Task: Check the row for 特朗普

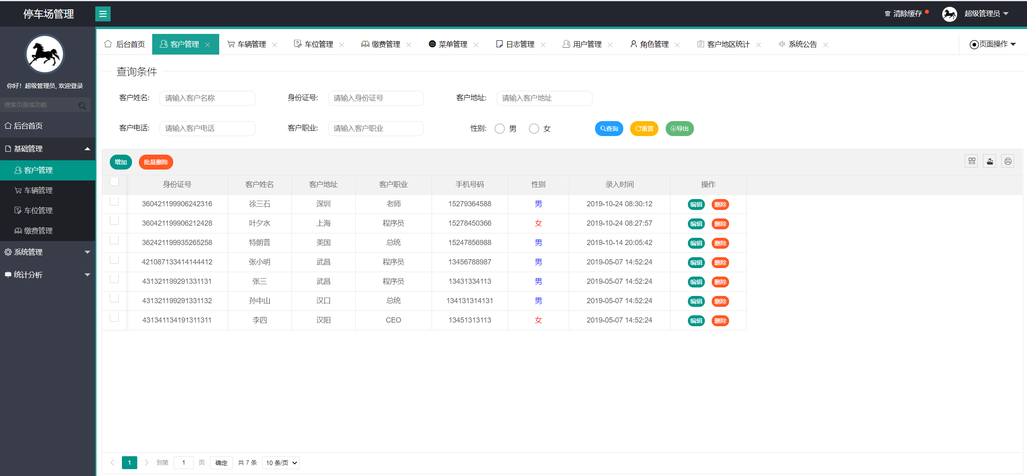Action: 114,240
